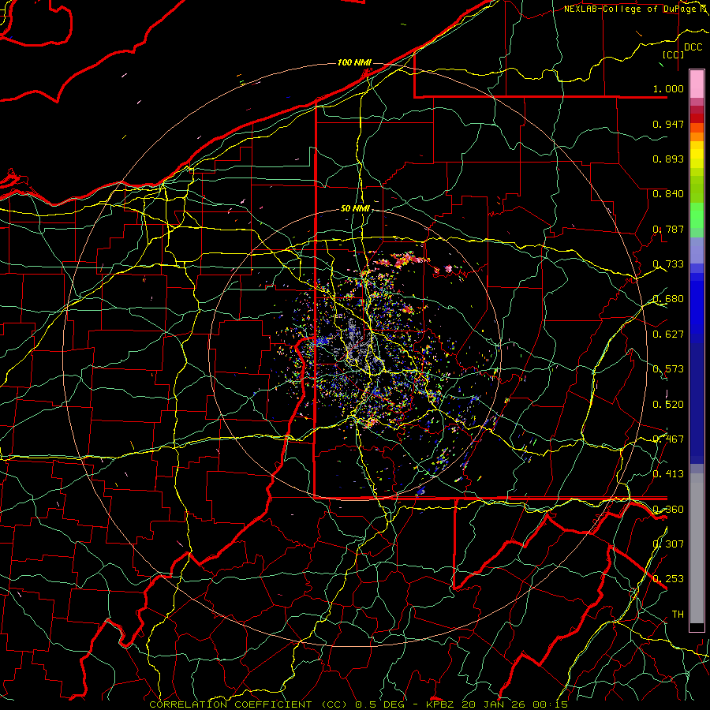
Task: Click the 100 NMI range ring label
Action: click(x=354, y=62)
